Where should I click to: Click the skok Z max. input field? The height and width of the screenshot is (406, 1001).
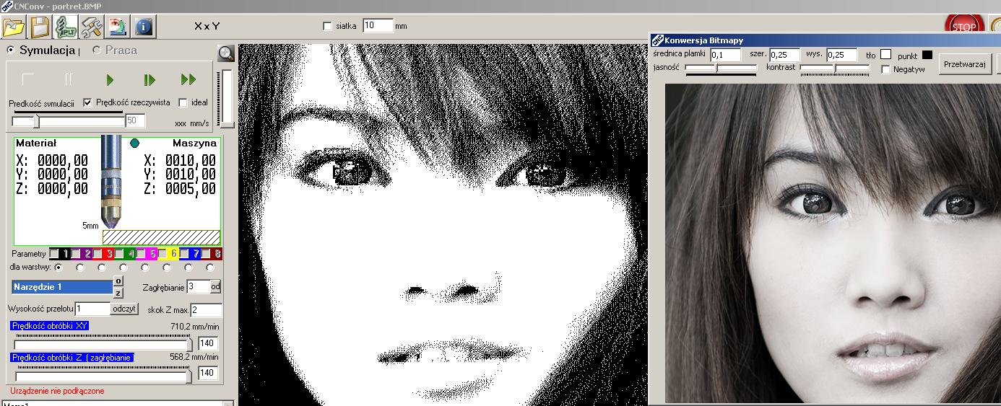point(207,310)
